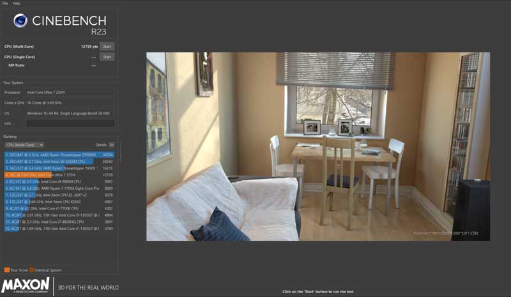Viewport: 511px width, 297px height.
Task: Select the AMD Ryzen 7 1700X ranking row
Action: (59, 188)
